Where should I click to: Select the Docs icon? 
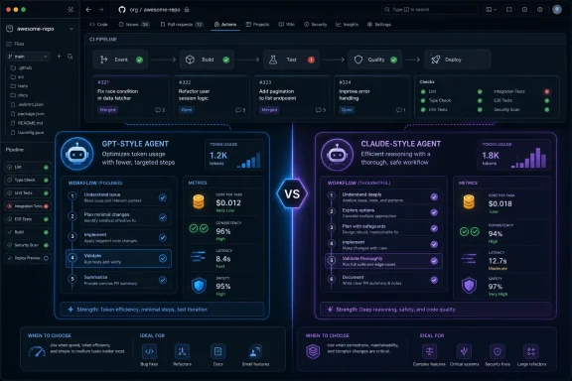[x=217, y=351]
